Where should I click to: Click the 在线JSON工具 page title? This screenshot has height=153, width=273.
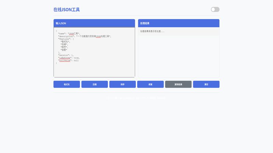tap(67, 10)
